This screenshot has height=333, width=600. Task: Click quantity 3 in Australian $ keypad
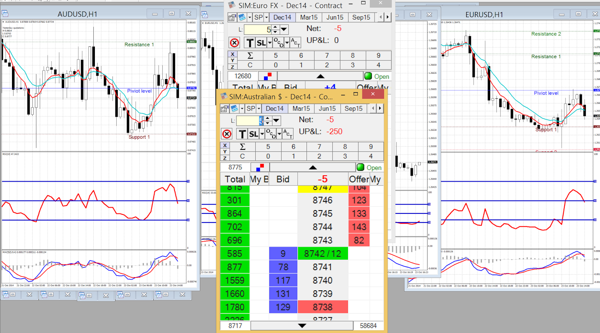[345, 156]
